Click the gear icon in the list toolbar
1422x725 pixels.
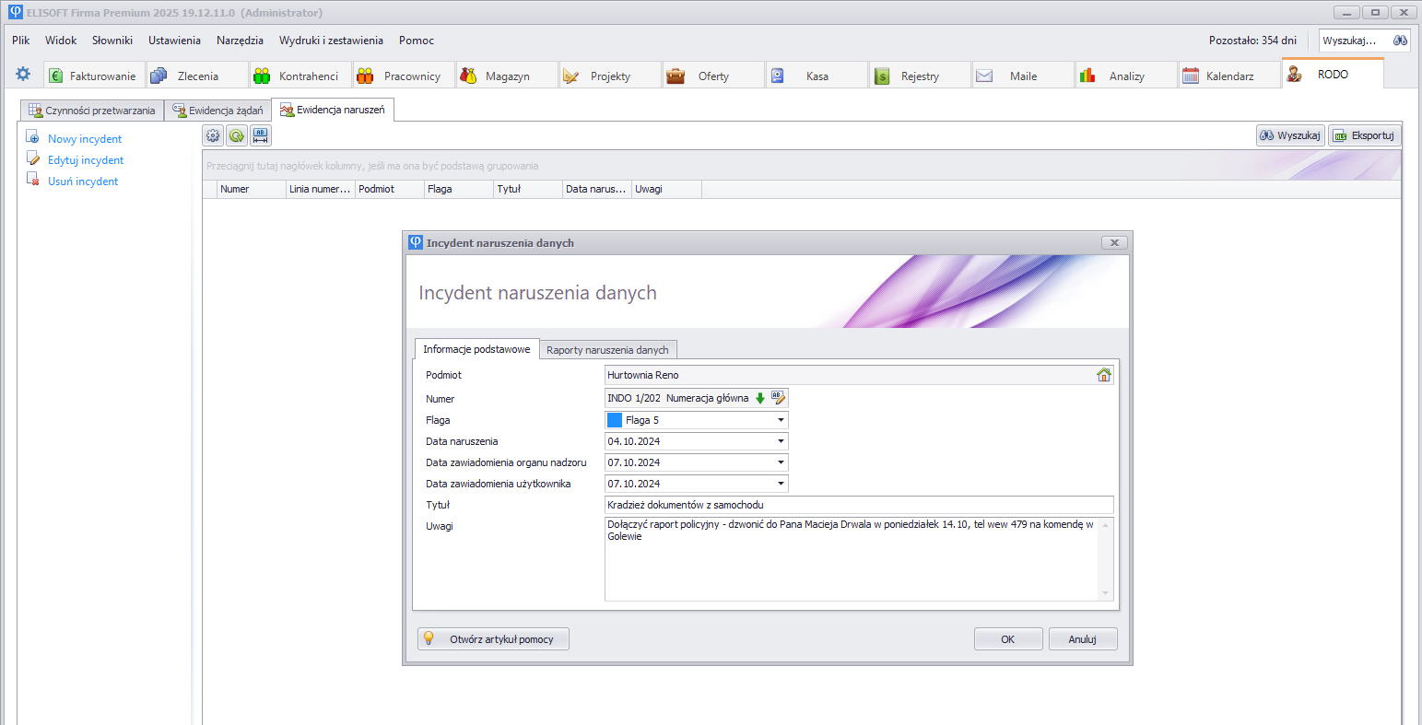pos(213,135)
